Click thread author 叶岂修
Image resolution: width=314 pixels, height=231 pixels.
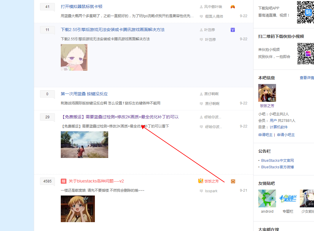click(209, 30)
